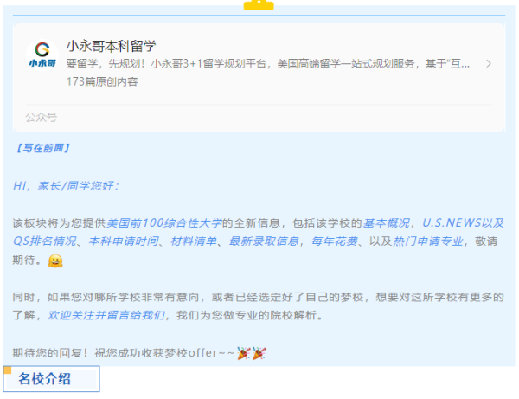
Task: Click the blue text 本科申请时间
Action: click(x=124, y=241)
